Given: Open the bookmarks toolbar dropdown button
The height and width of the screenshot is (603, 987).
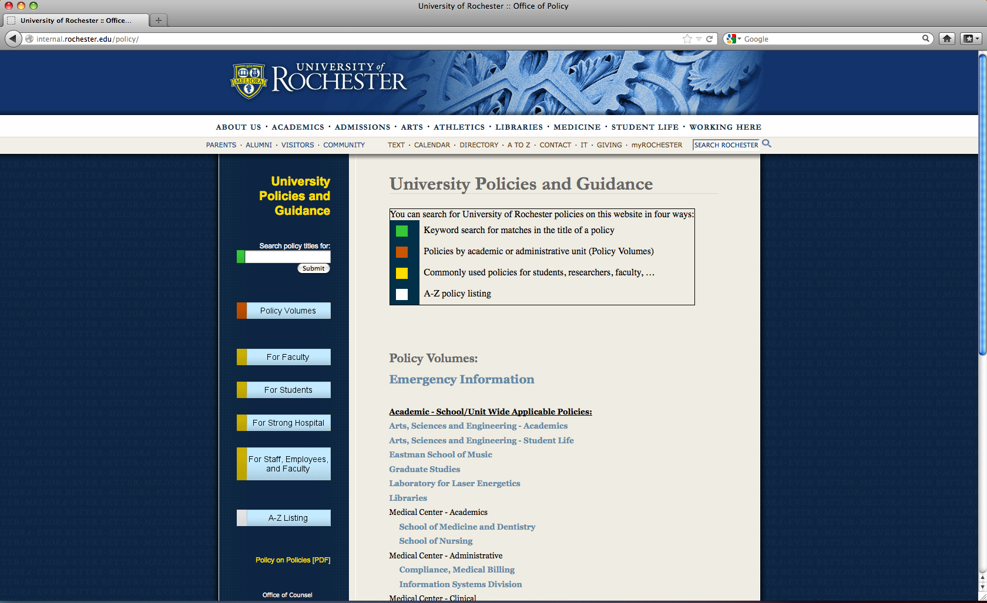Looking at the screenshot, I should point(971,39).
